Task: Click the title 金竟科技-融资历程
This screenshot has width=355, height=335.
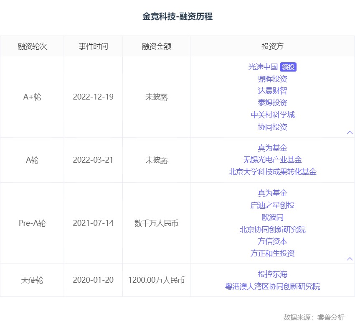Action: [177, 17]
